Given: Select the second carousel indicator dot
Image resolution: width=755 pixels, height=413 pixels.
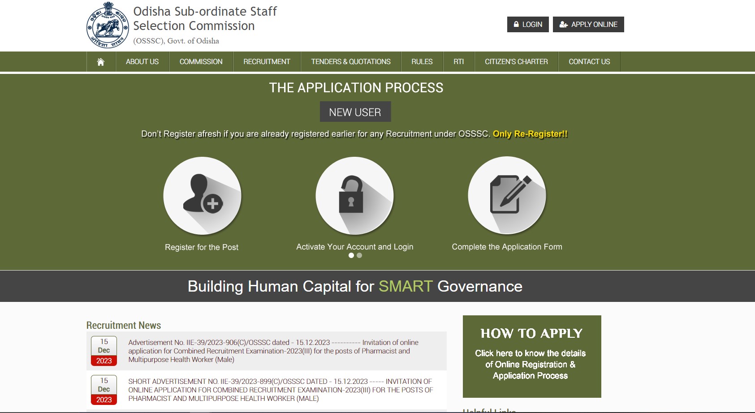Looking at the screenshot, I should click(359, 255).
